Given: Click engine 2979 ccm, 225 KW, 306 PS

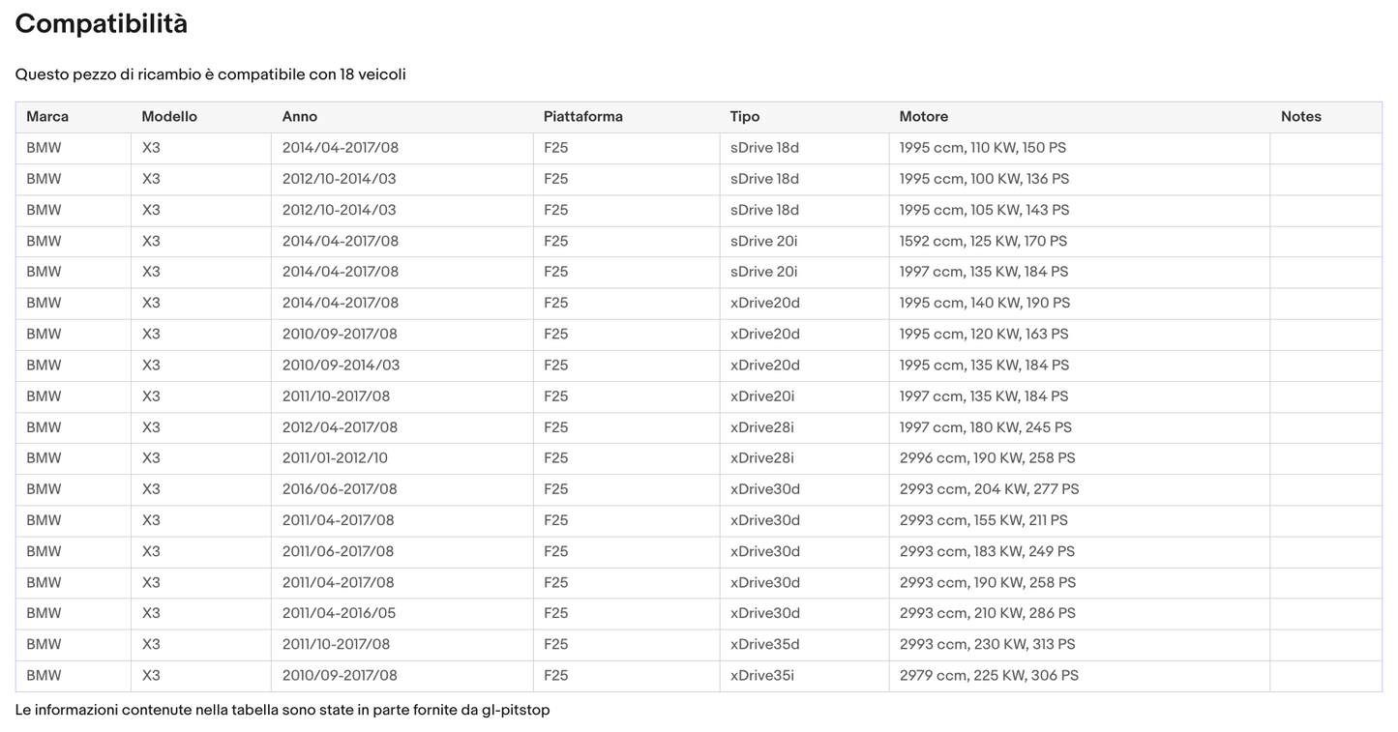Looking at the screenshot, I should point(989,675).
